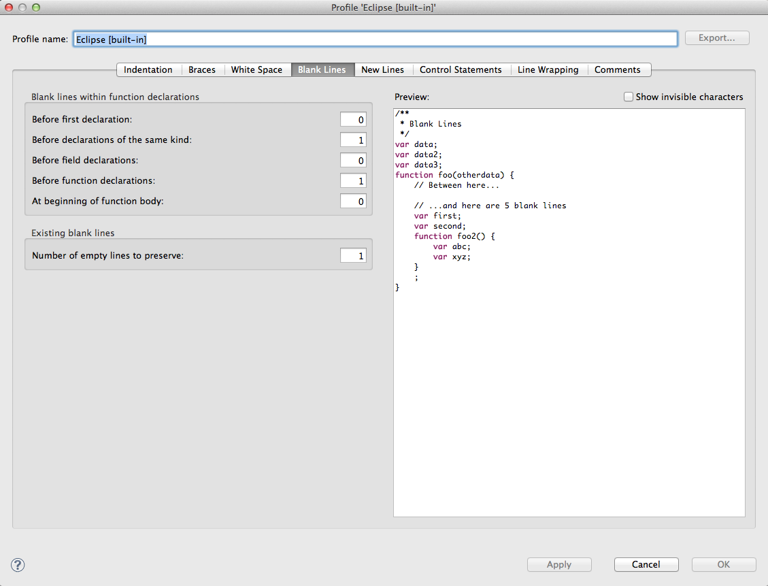Edit Before declarations of the same kind value

click(x=353, y=140)
